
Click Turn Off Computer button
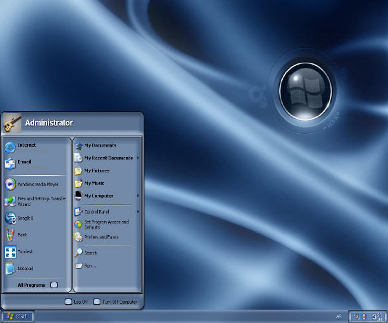(x=115, y=302)
